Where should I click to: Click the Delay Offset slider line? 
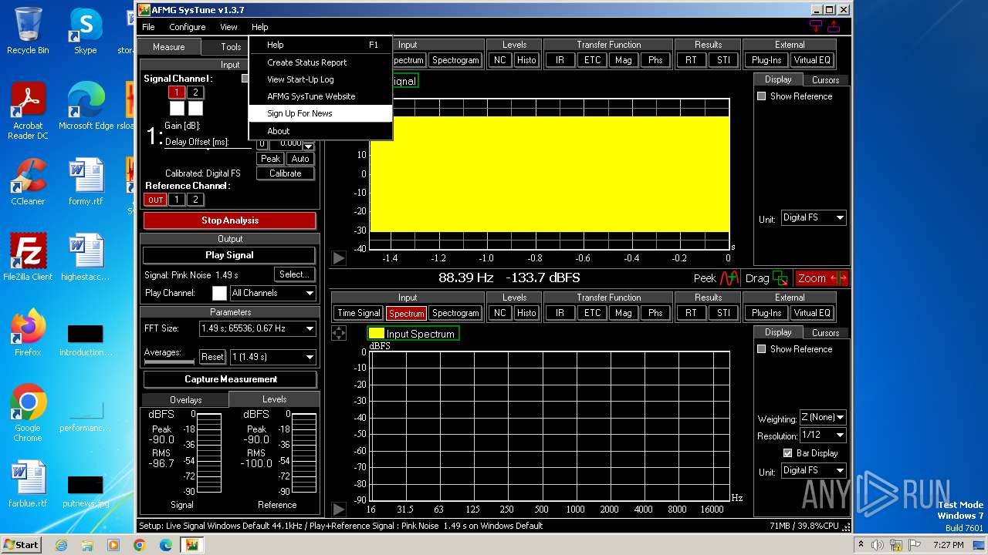pyautogui.click(x=208, y=148)
